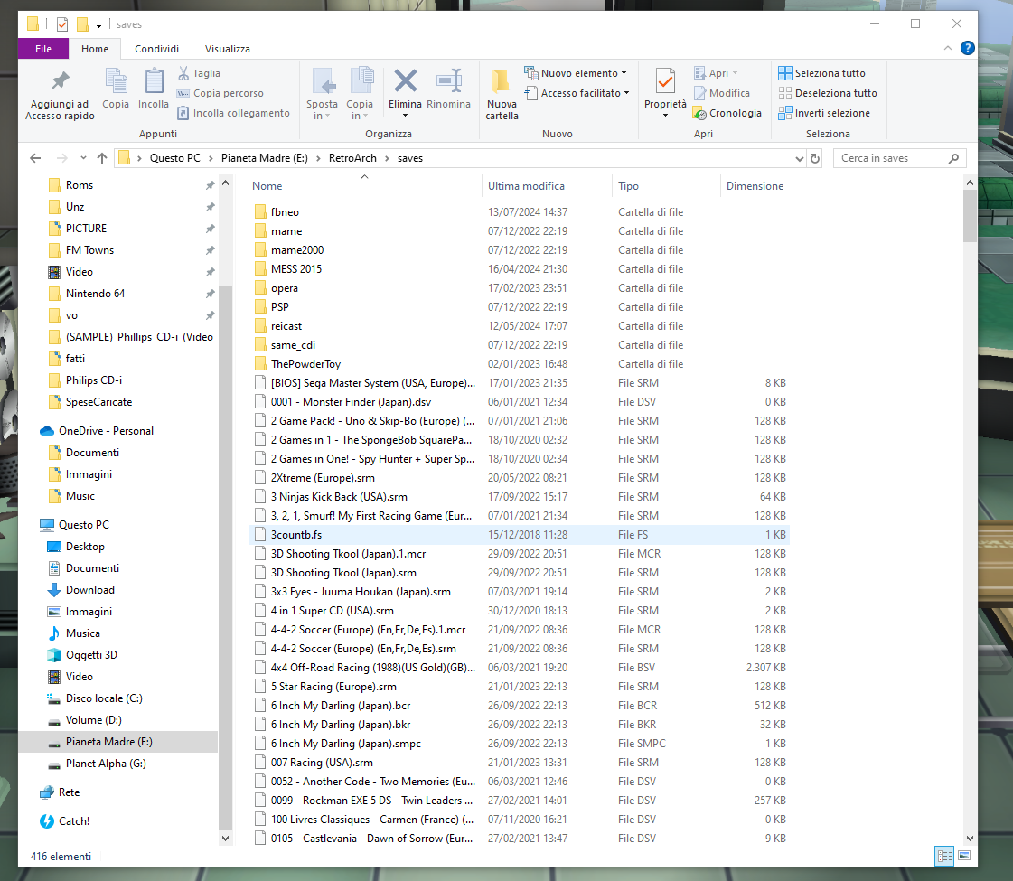Click the navigation pane scroll down arrow

(x=226, y=839)
